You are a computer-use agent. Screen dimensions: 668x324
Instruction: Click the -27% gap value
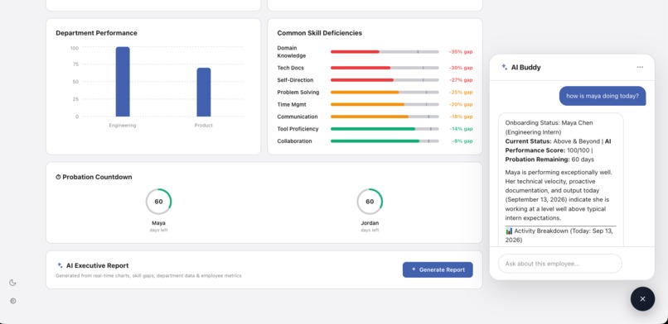click(461, 80)
